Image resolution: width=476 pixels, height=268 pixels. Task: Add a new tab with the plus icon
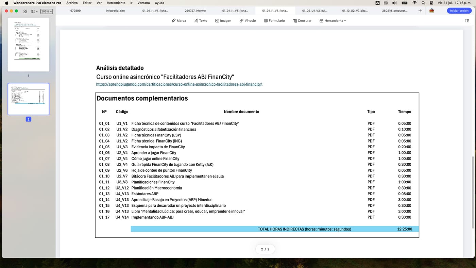[420, 11]
